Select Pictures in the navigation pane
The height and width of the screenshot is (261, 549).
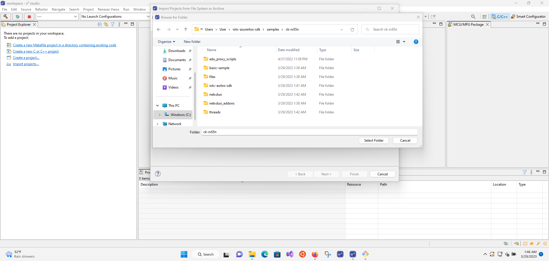click(174, 69)
